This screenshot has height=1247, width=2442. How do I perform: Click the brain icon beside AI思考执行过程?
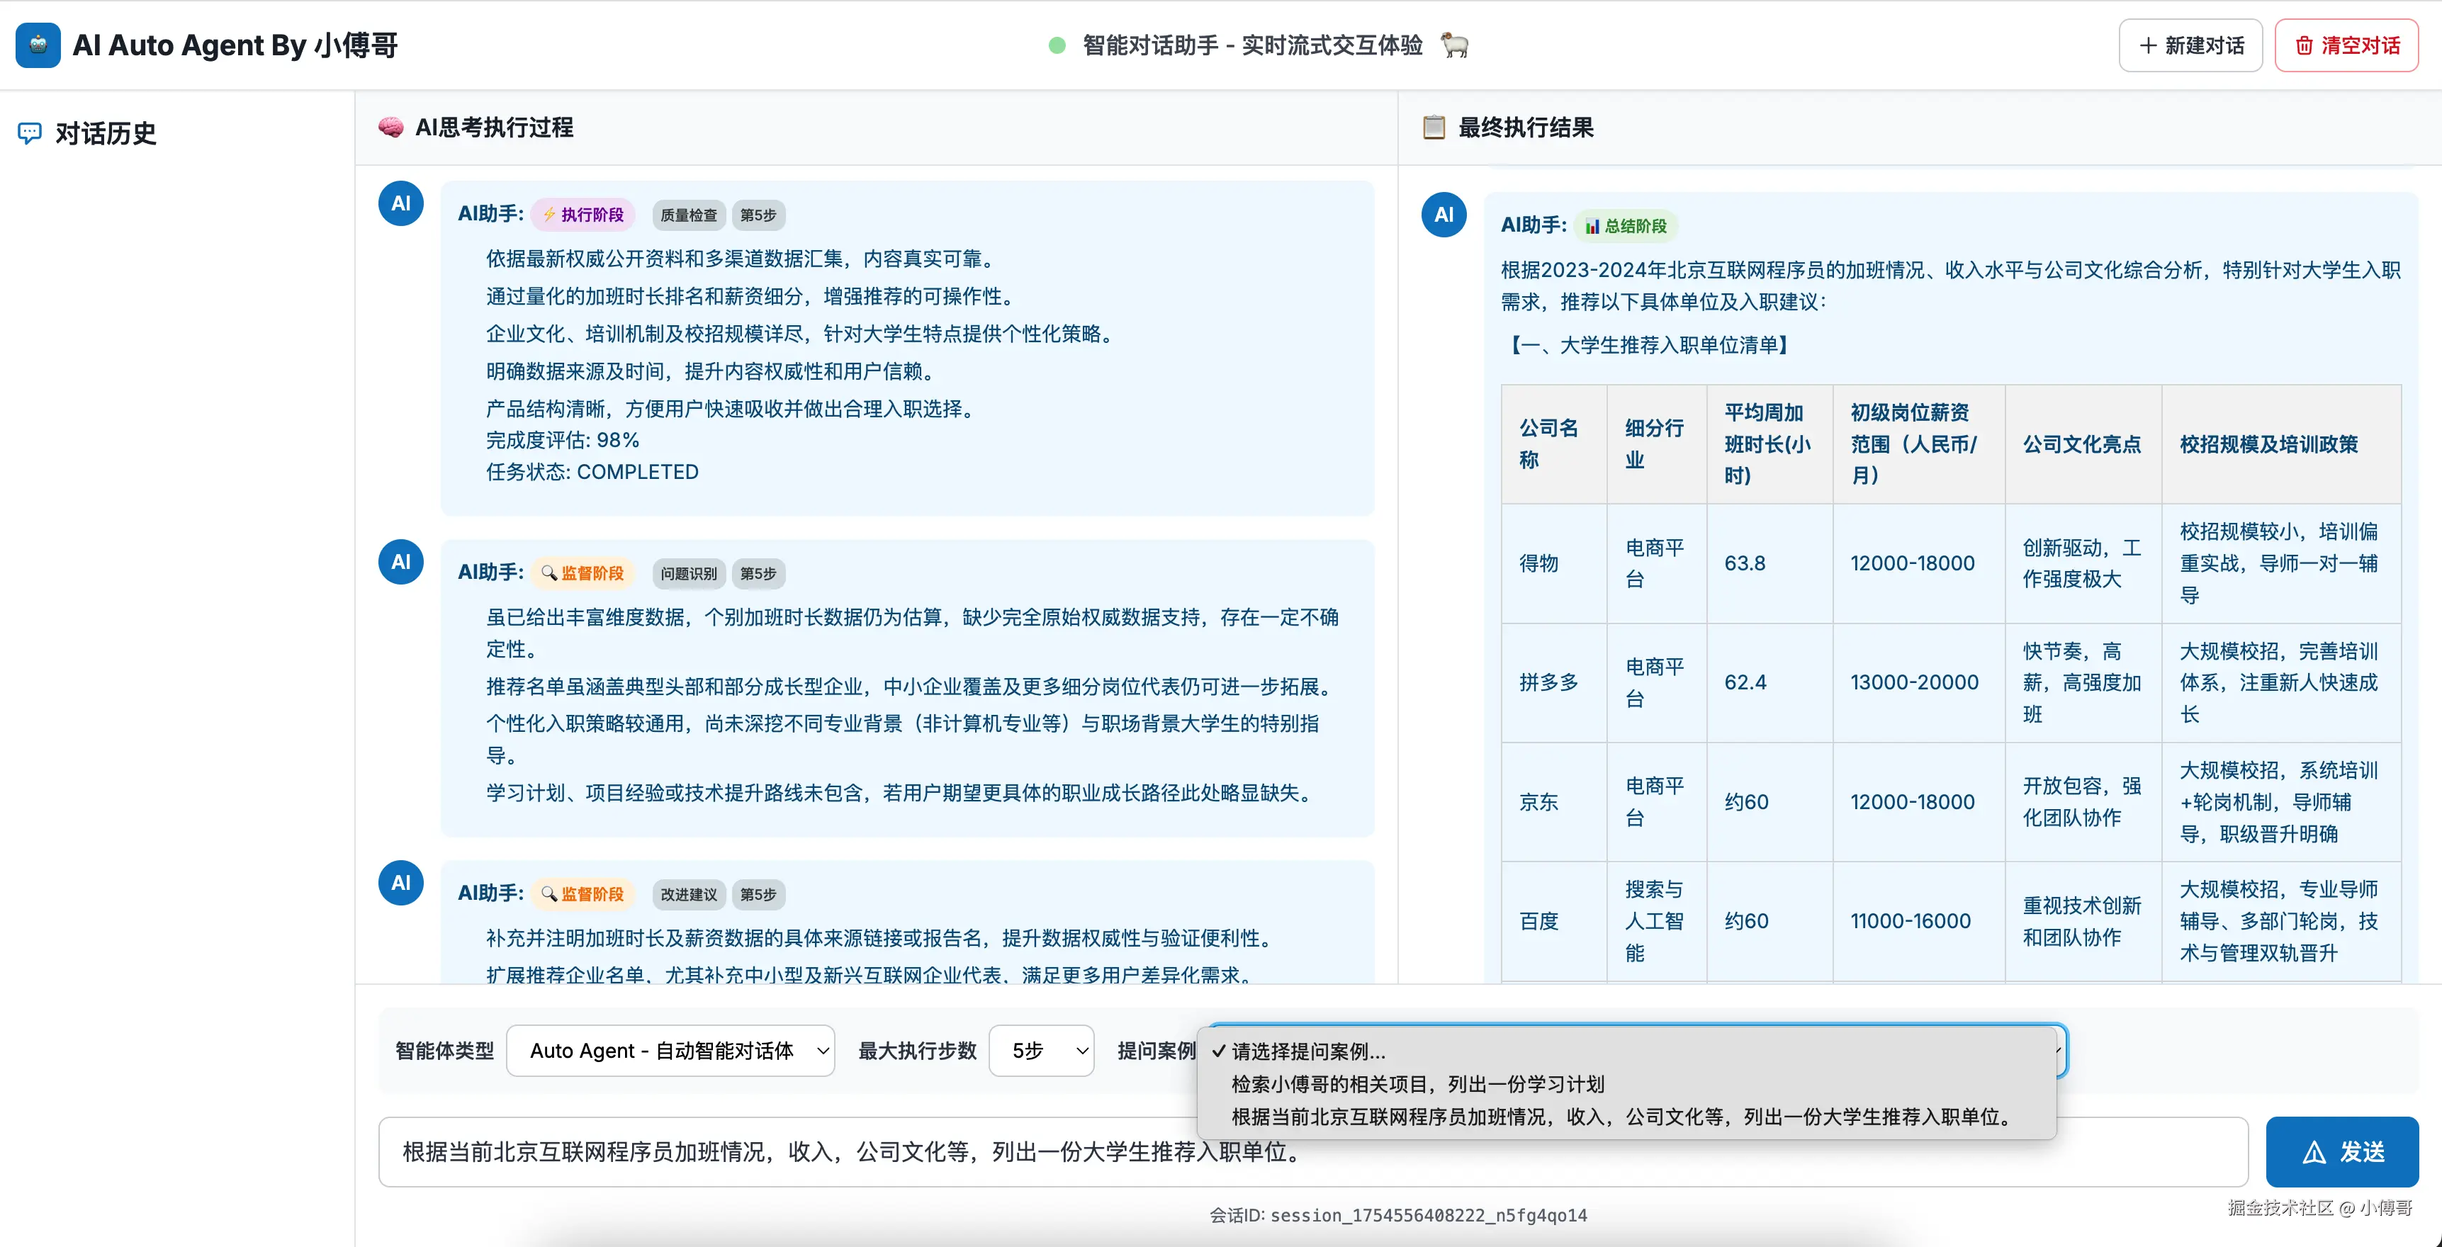390,127
